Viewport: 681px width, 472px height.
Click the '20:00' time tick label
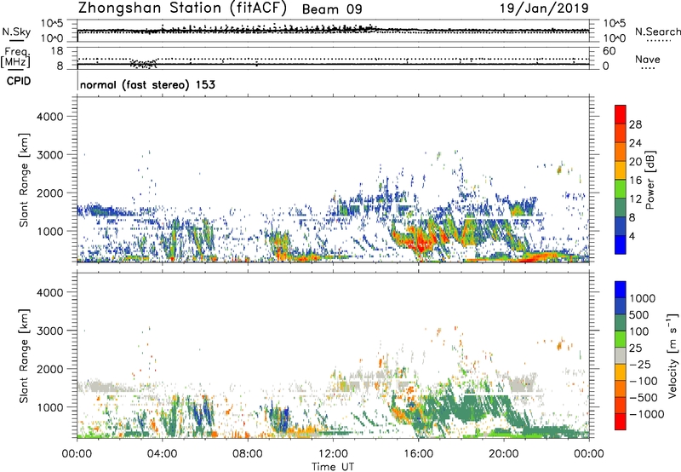click(x=504, y=454)
